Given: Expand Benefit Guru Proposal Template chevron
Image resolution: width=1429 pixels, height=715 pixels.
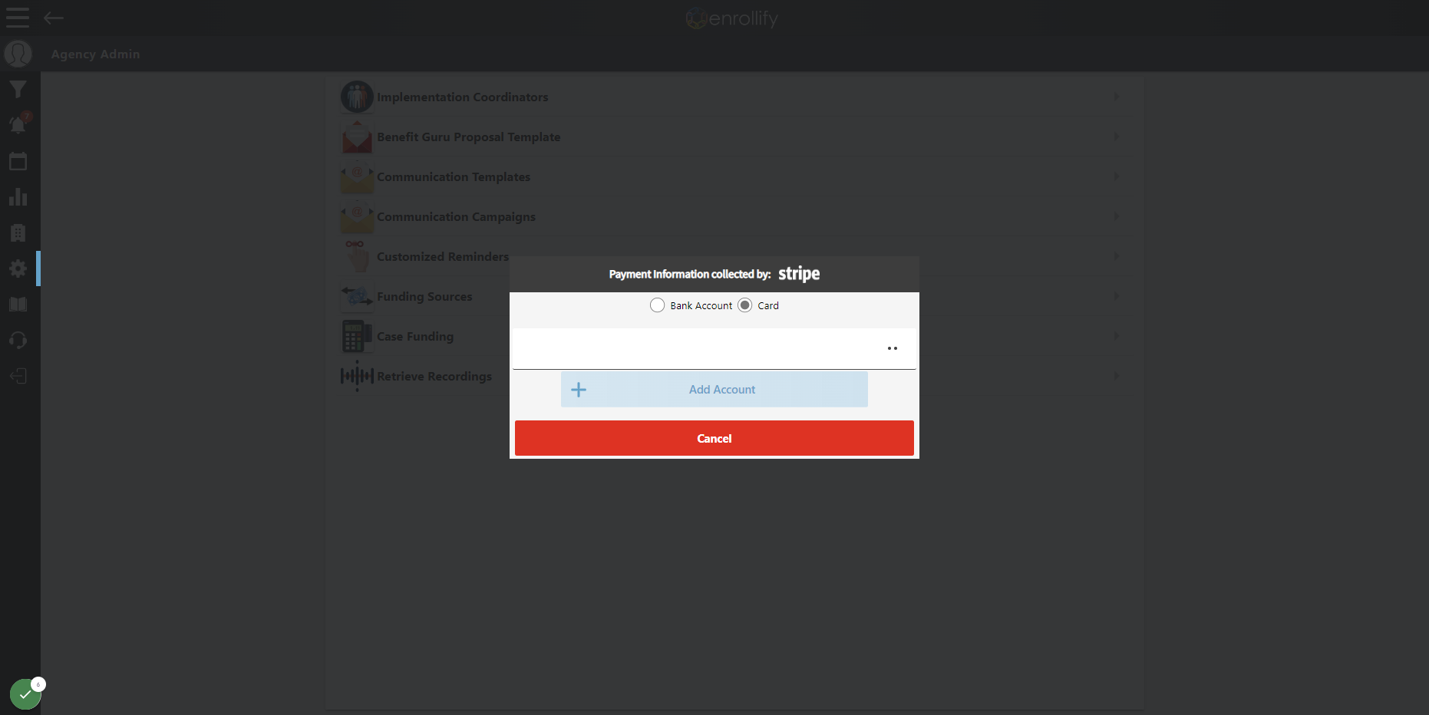Looking at the screenshot, I should pyautogui.click(x=1116, y=137).
